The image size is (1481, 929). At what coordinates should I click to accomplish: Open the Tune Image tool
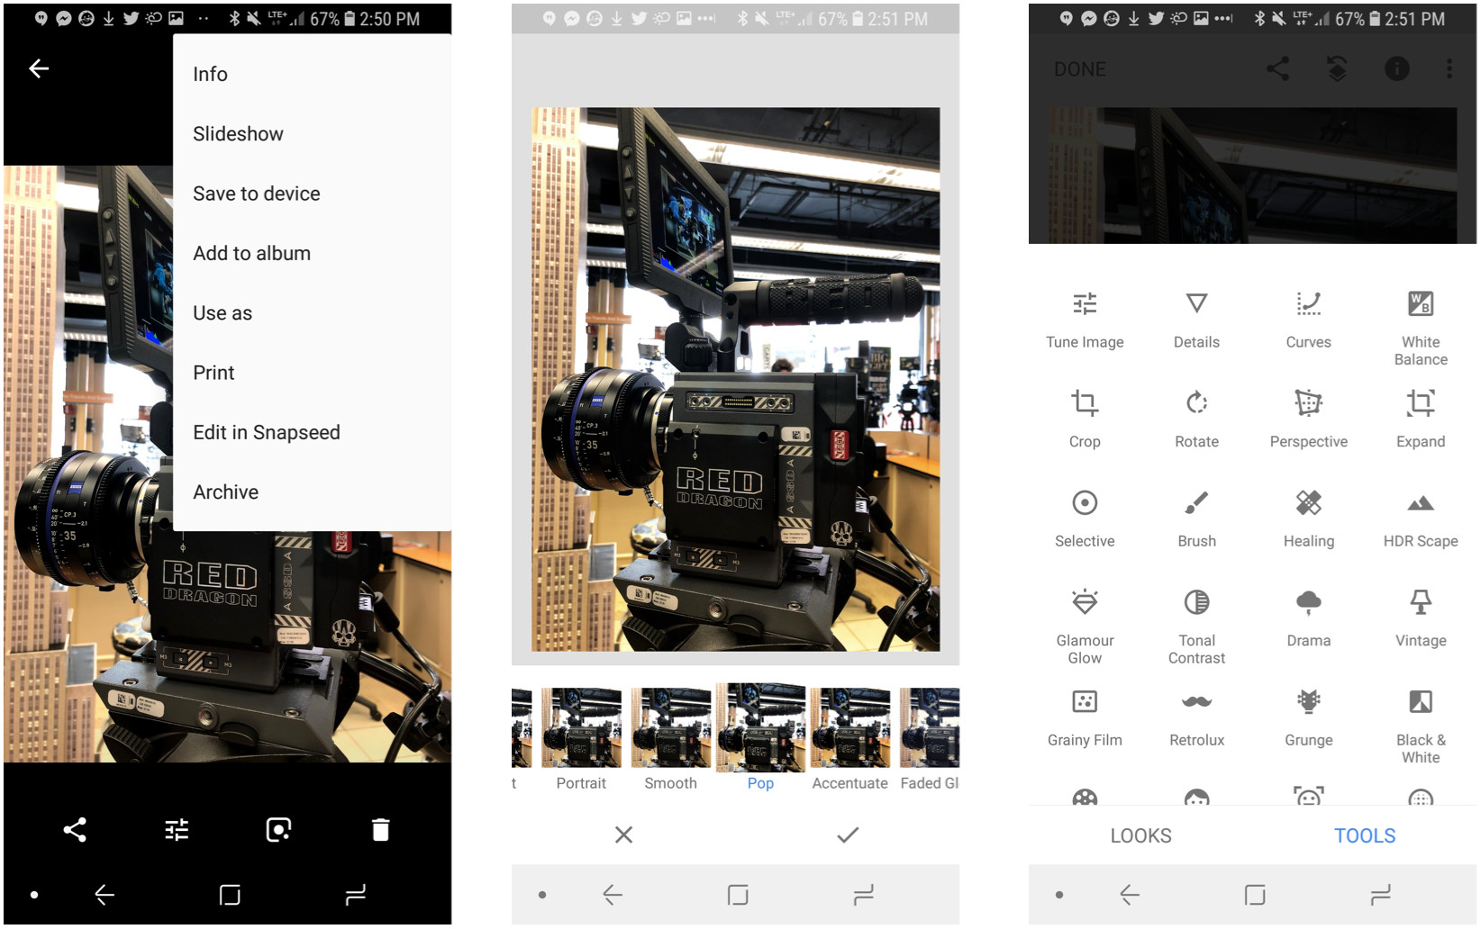coord(1085,320)
